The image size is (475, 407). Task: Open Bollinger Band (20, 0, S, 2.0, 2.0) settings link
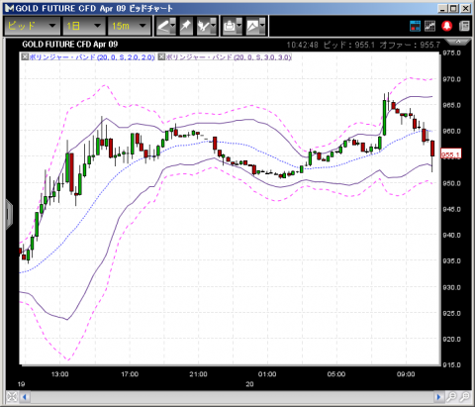[92, 57]
